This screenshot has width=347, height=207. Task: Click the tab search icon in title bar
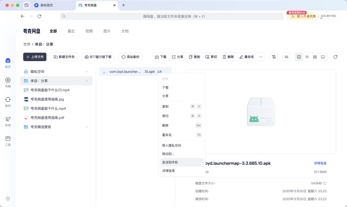pos(27,5)
